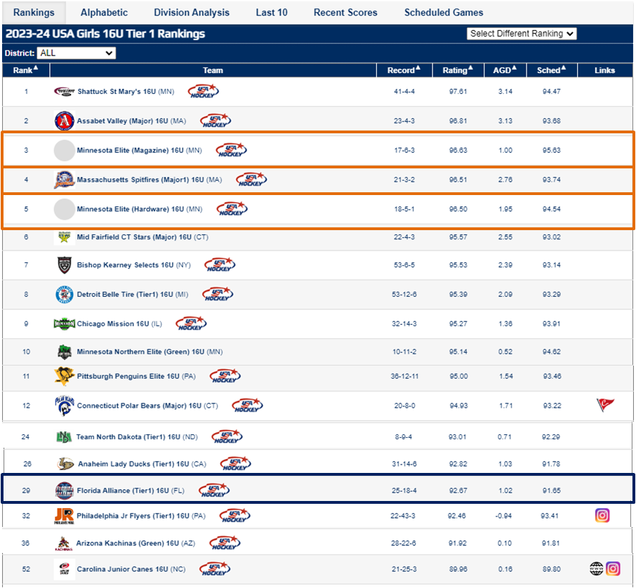Click record 22-43-3 for Philadelphia Jr Flyers
636x588 pixels.
(x=402, y=516)
